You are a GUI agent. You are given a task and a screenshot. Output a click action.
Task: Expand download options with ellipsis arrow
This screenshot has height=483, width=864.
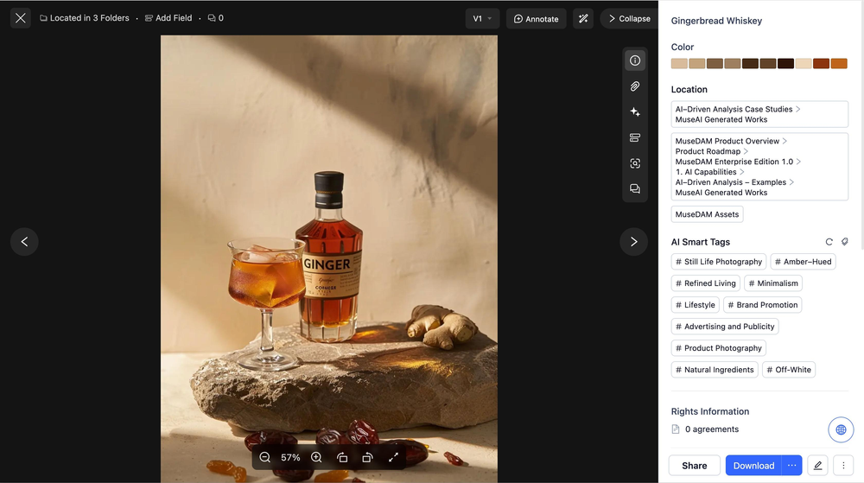point(791,466)
